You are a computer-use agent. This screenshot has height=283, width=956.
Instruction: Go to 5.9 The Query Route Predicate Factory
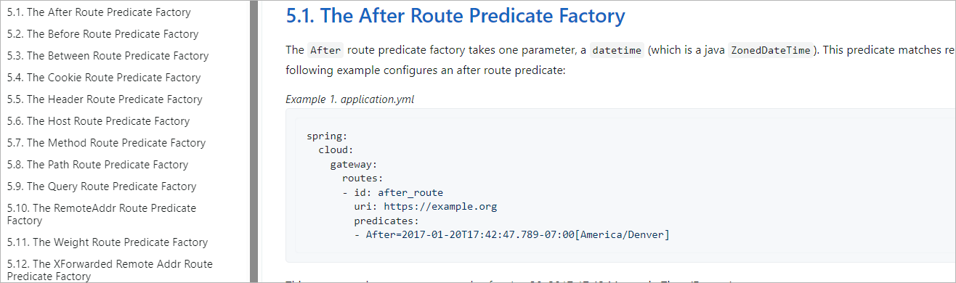(x=102, y=186)
